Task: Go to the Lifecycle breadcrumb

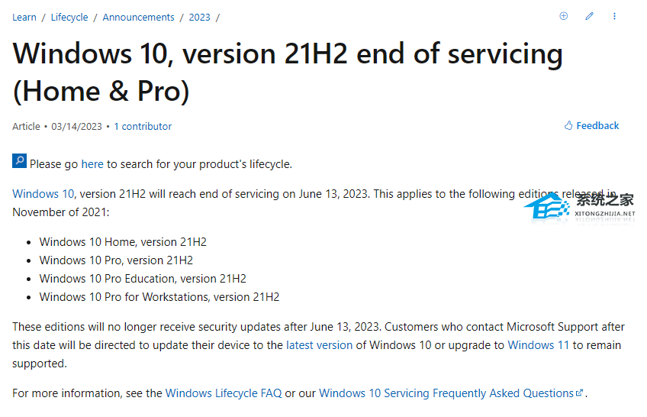Action: coord(69,17)
